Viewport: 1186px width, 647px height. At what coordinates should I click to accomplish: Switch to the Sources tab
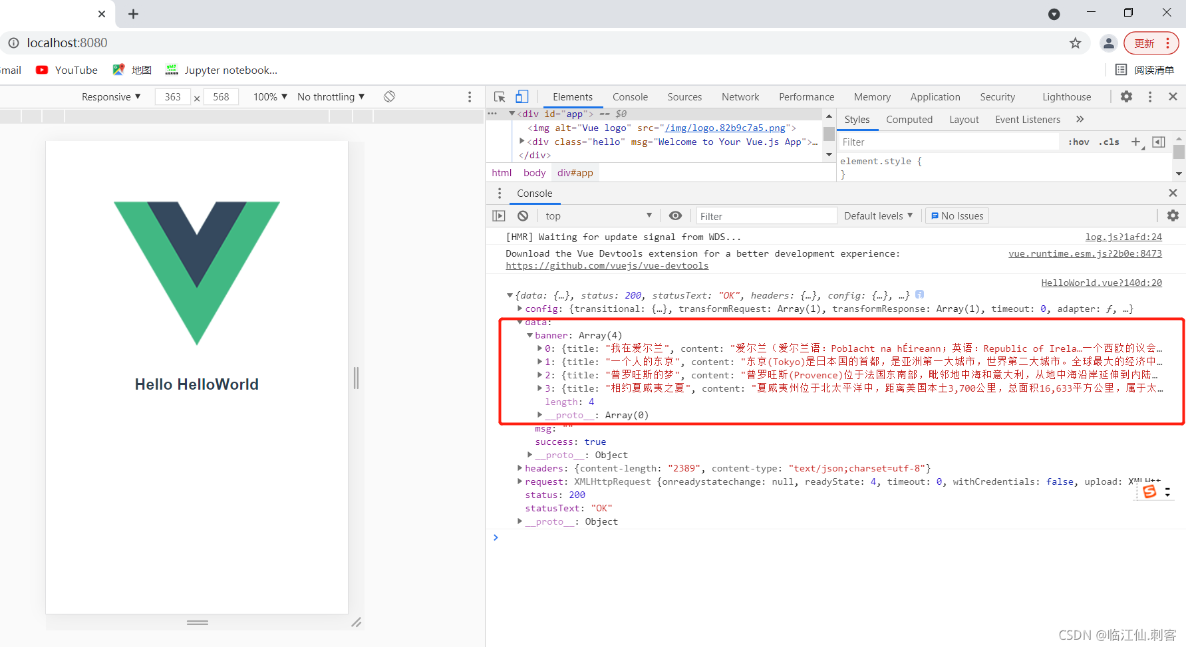pyautogui.click(x=684, y=96)
